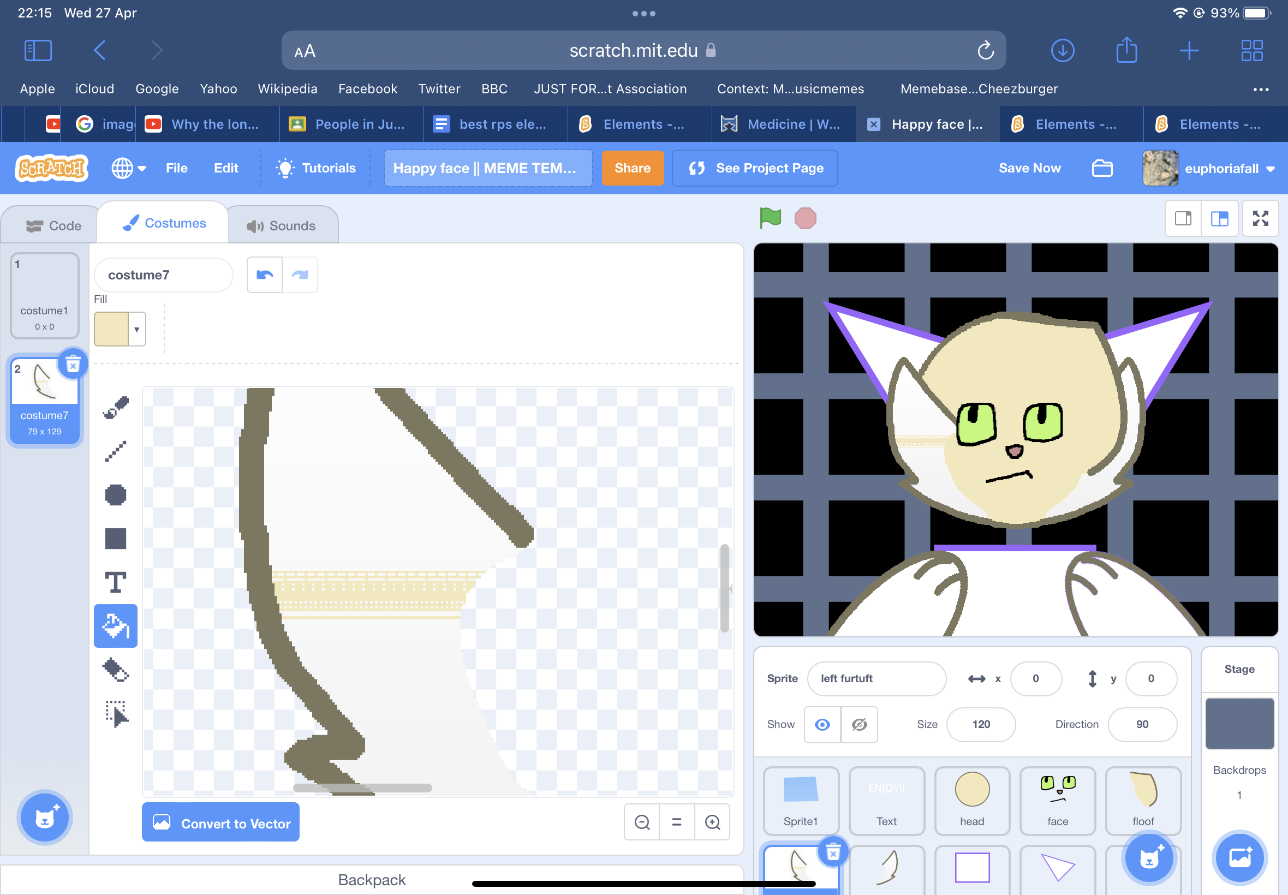Open the add-sprite cat button

(1149, 857)
